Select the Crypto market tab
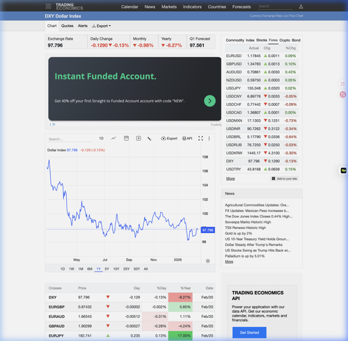The width and height of the screenshot is (348, 341). [285, 40]
